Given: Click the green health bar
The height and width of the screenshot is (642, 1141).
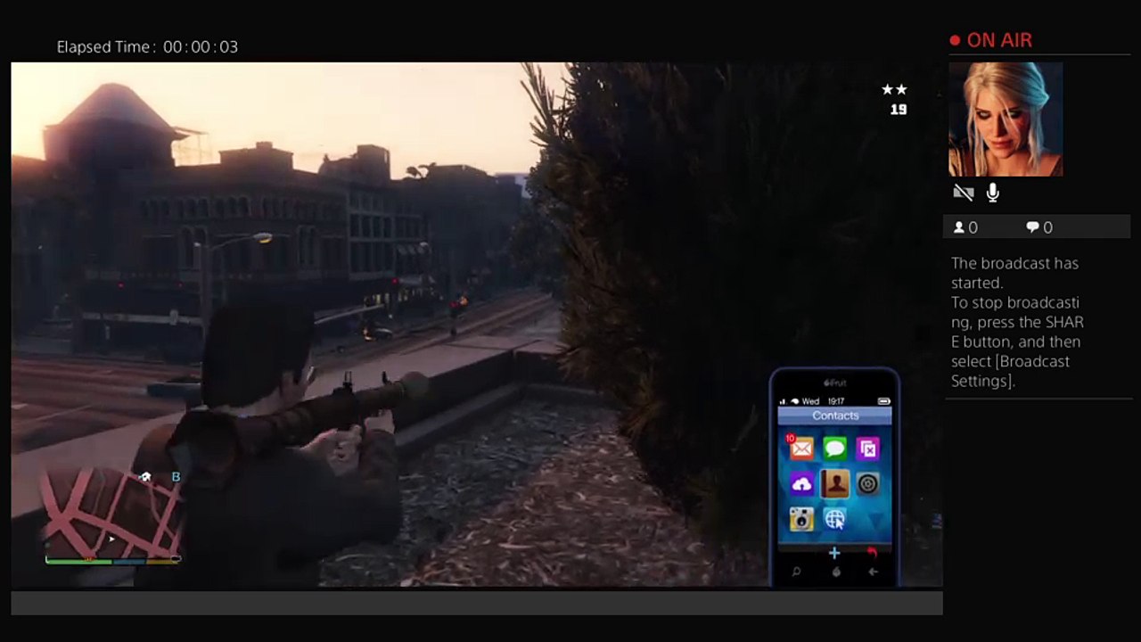Looking at the screenshot, I should [x=79, y=561].
